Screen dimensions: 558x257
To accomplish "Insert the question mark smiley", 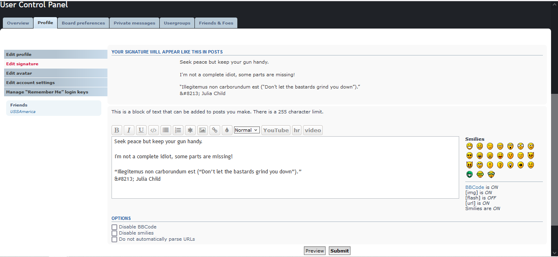I will [500, 165].
